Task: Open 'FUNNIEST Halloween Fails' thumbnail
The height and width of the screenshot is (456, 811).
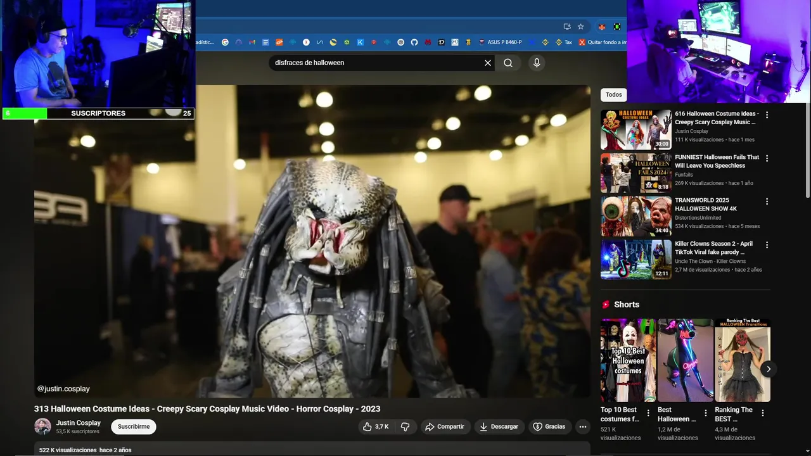Action: [636, 173]
